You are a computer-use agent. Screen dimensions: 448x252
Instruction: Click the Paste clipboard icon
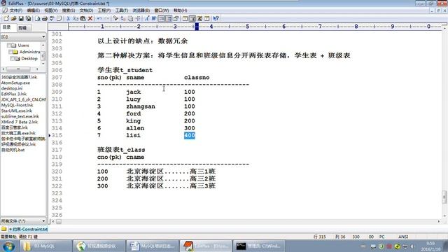[83, 19]
